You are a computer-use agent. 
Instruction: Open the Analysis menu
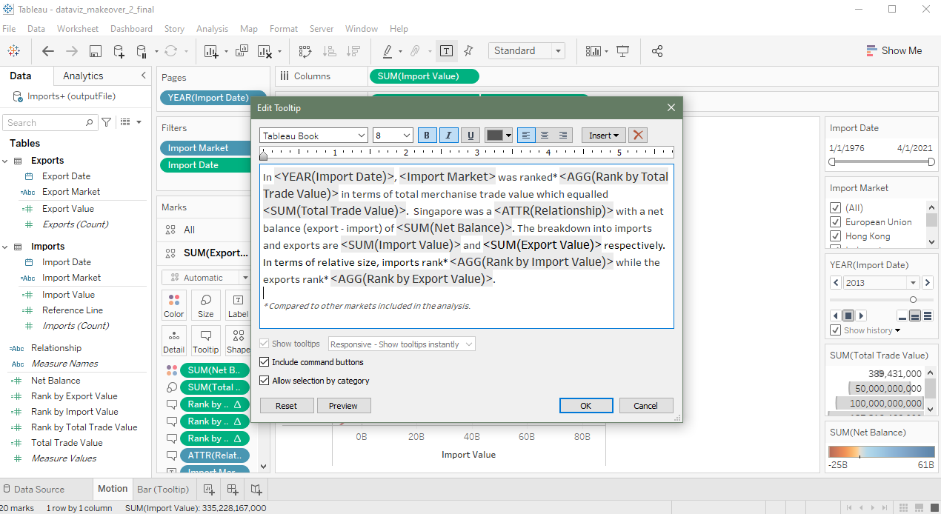(x=212, y=29)
